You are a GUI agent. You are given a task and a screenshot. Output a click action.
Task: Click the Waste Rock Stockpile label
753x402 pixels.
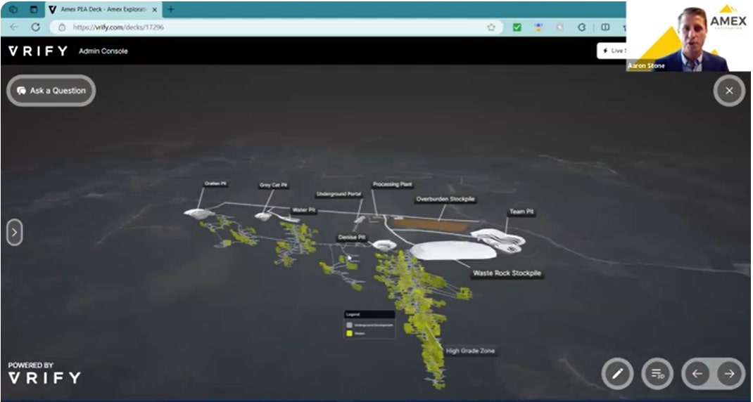click(507, 273)
